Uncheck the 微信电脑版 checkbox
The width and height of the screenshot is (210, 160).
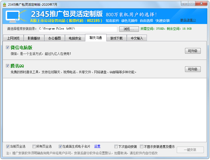click(x=8, y=47)
